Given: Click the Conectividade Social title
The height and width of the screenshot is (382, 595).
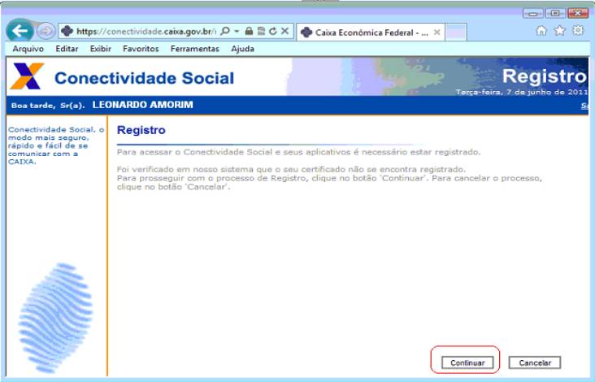Looking at the screenshot, I should pos(144,78).
